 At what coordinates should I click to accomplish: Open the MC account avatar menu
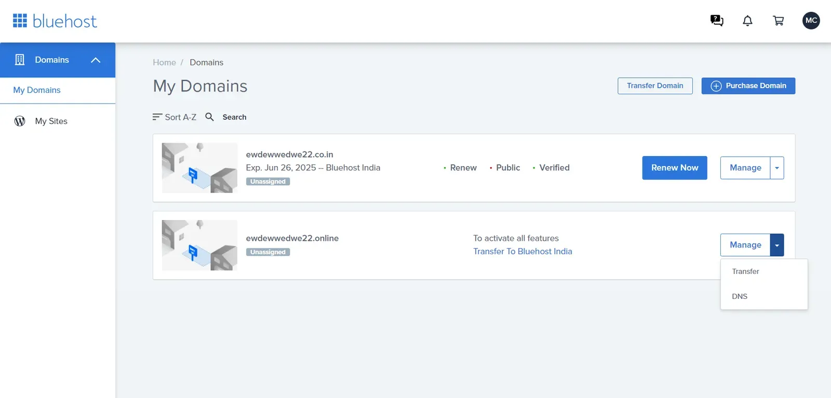click(811, 21)
